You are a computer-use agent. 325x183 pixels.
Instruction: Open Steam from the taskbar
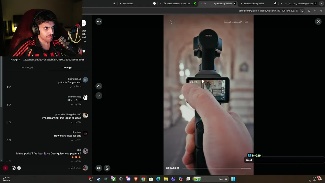(x=99, y=179)
